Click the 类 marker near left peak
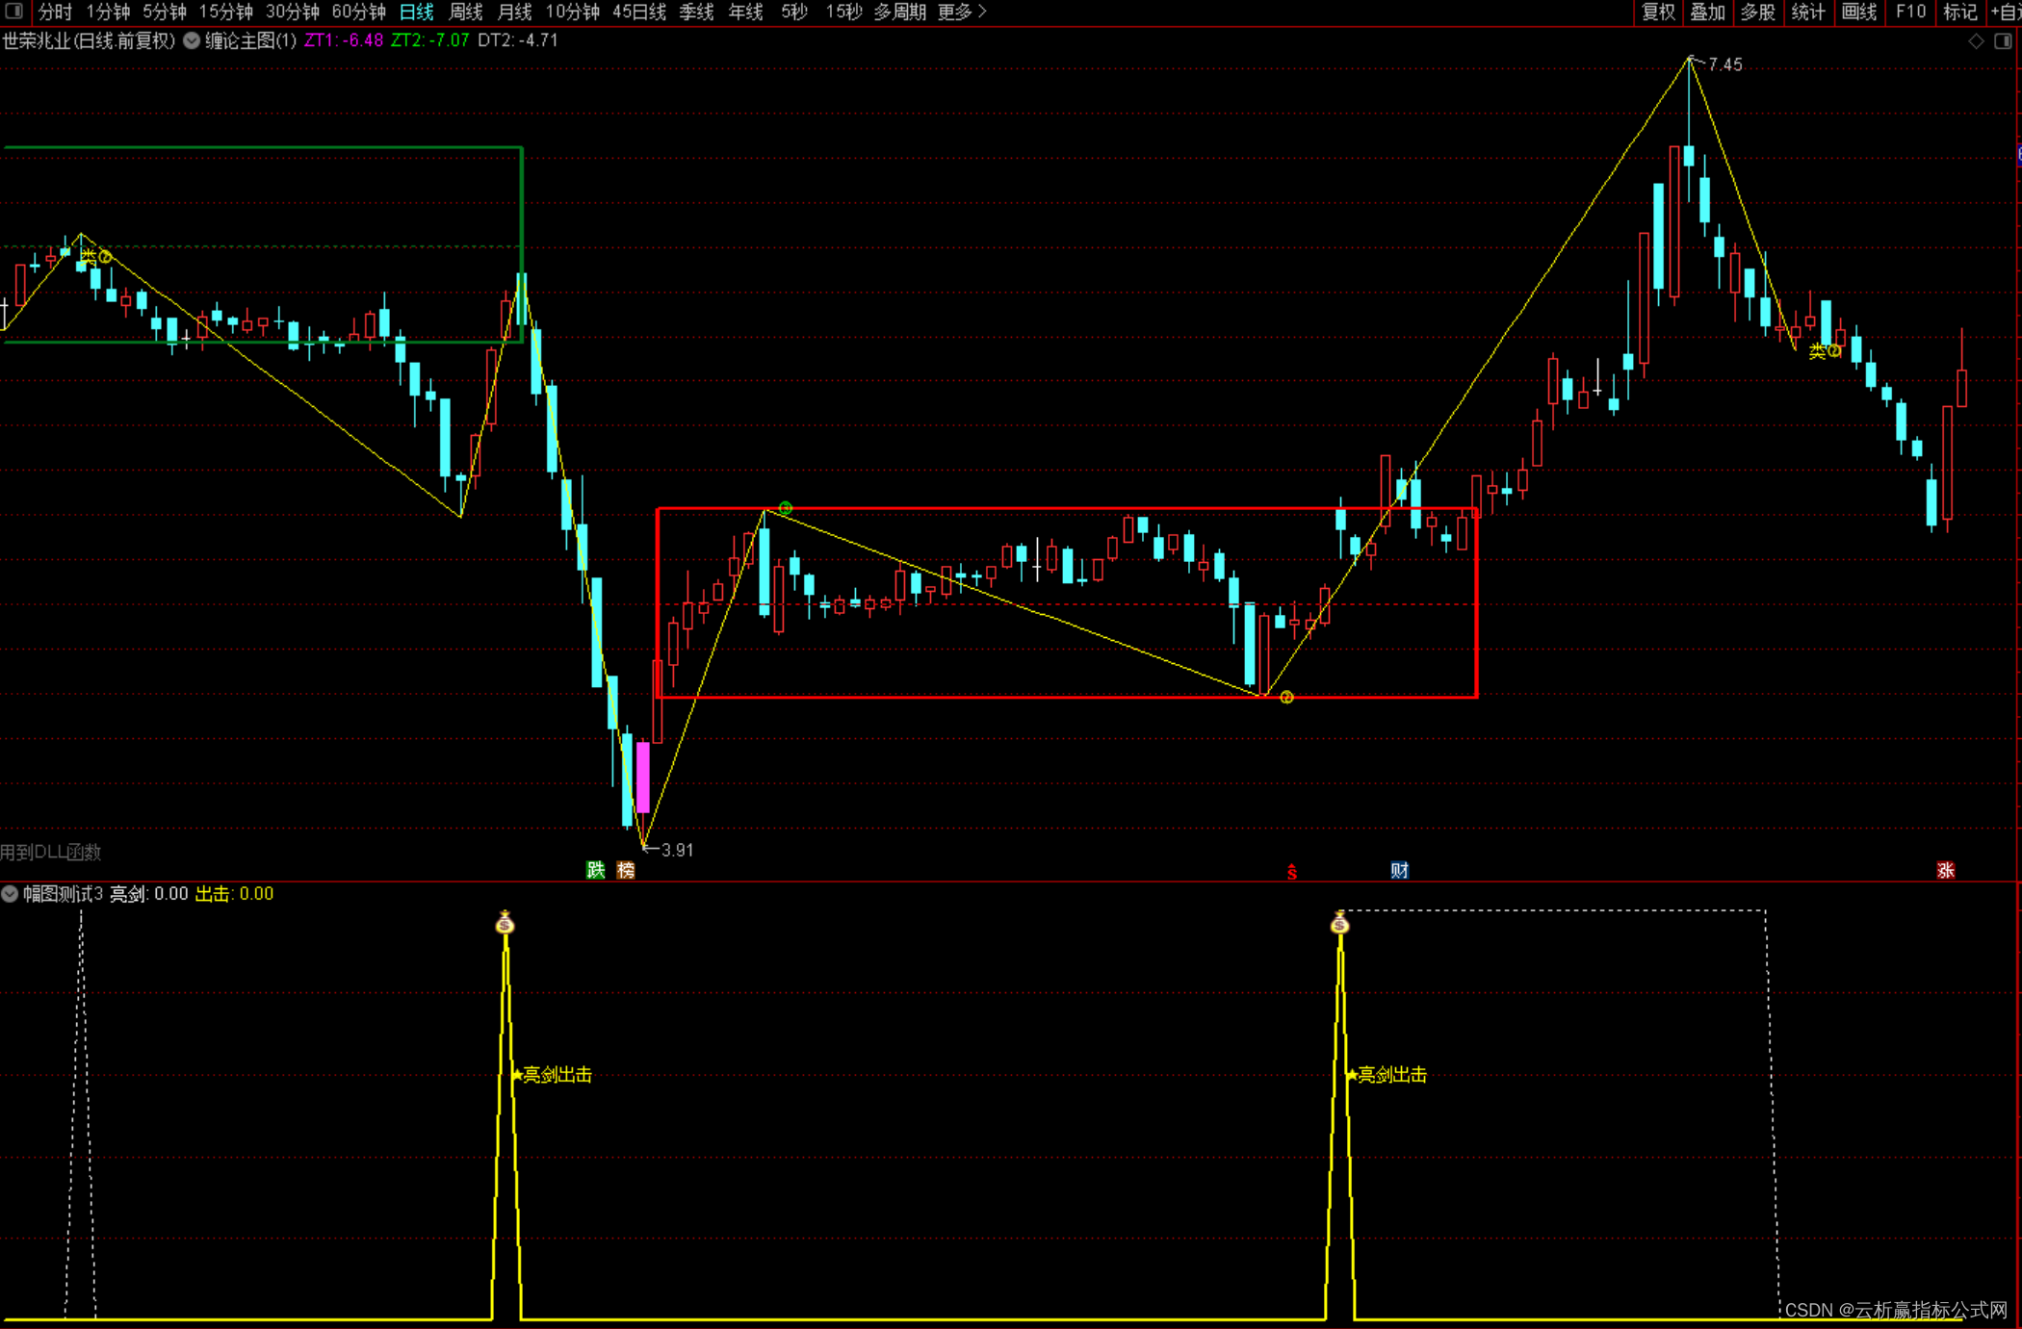This screenshot has height=1329, width=2022. pyautogui.click(x=89, y=255)
